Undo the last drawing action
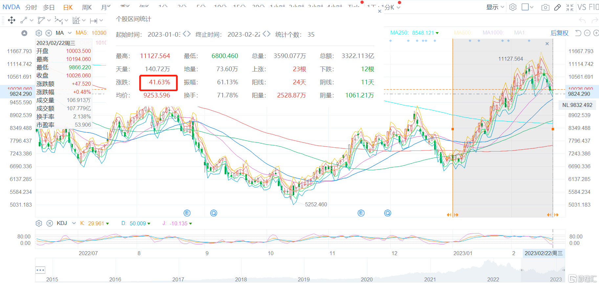 [x=582, y=20]
